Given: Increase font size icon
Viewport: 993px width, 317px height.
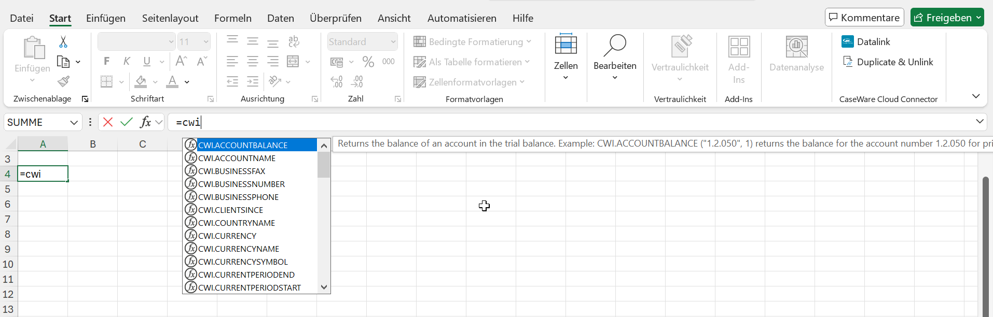Looking at the screenshot, I should point(181,61).
